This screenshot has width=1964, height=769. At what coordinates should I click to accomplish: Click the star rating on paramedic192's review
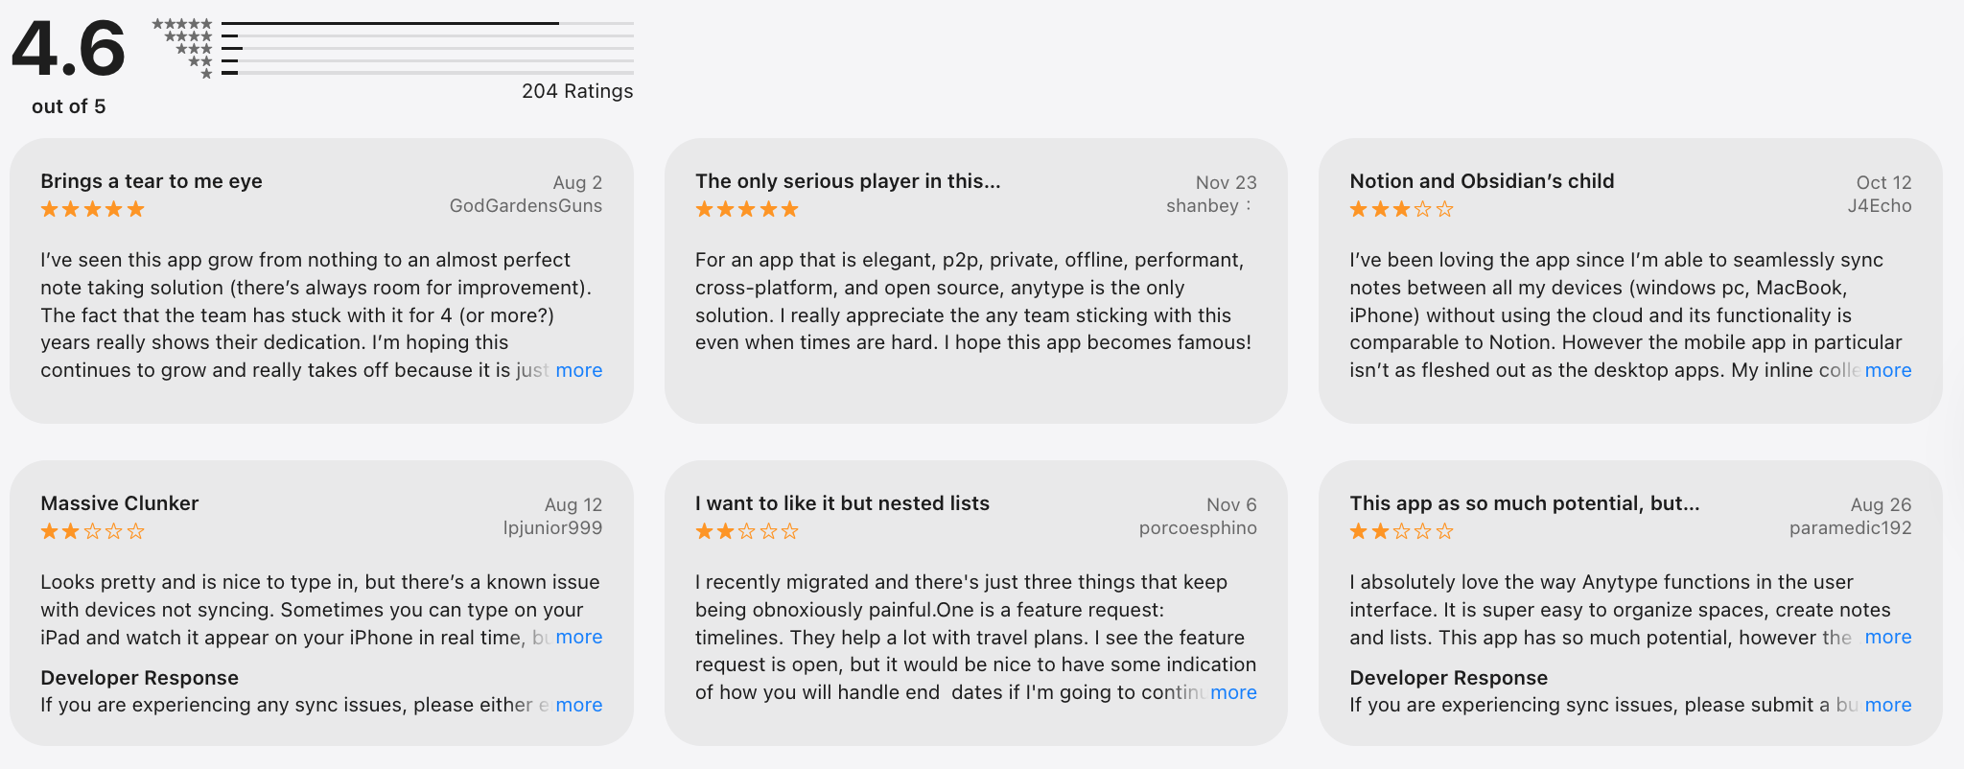[x=1401, y=531]
